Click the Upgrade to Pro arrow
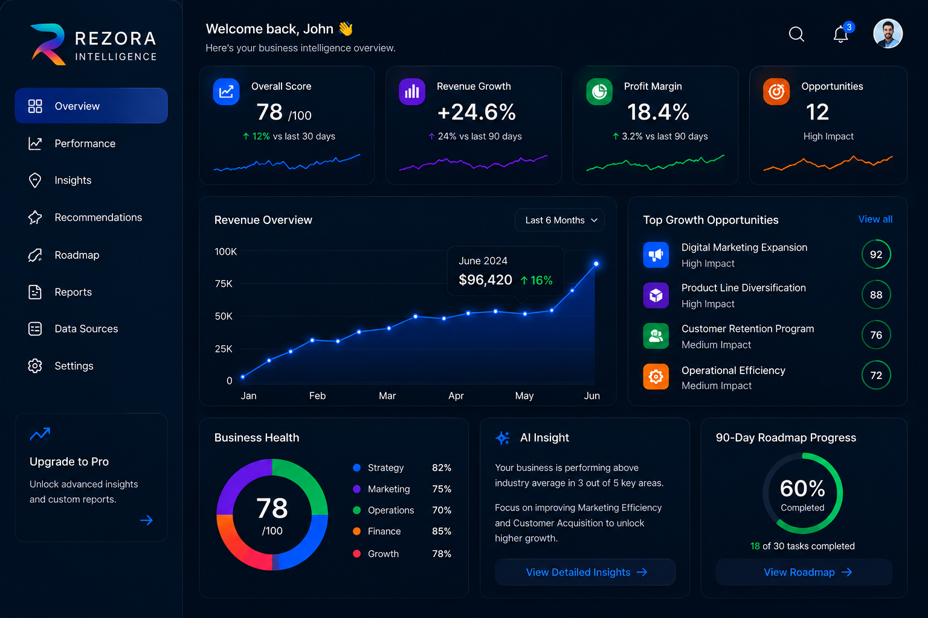The image size is (928, 618). 146,520
